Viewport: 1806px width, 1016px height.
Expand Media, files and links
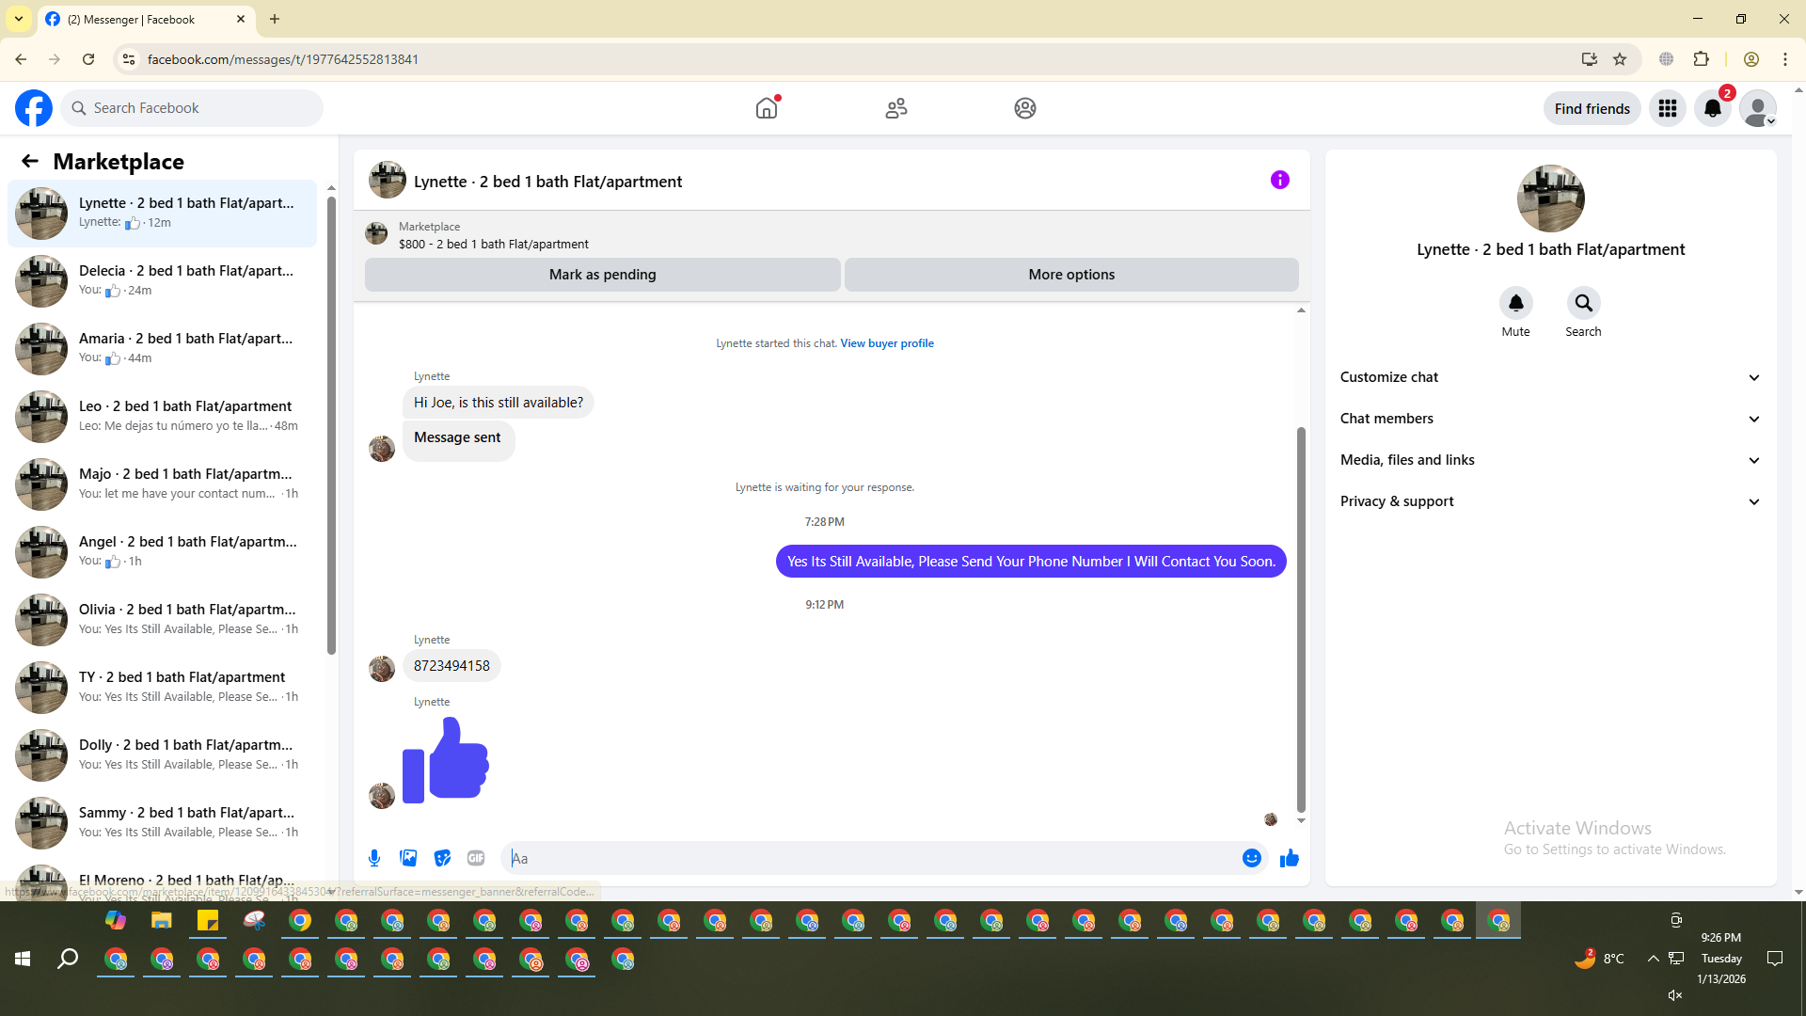[x=1550, y=460]
